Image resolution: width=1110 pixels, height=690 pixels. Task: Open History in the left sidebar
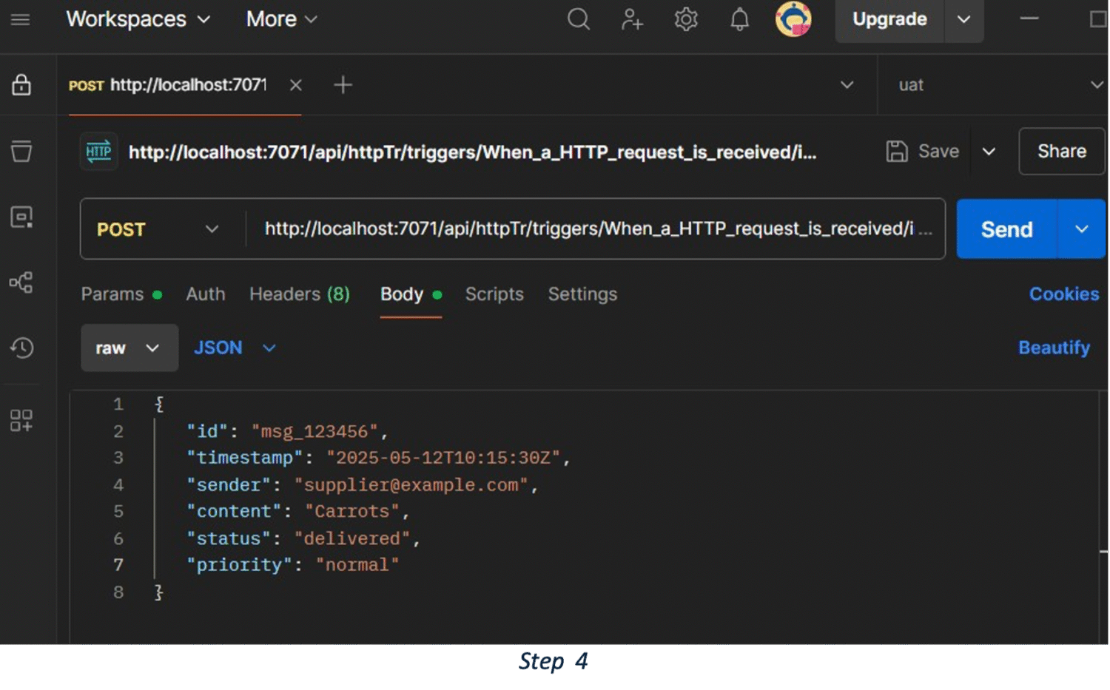click(x=21, y=348)
